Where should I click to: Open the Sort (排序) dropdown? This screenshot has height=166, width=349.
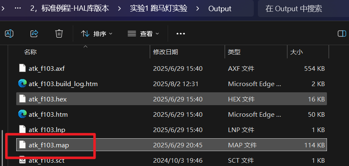pos(97,34)
